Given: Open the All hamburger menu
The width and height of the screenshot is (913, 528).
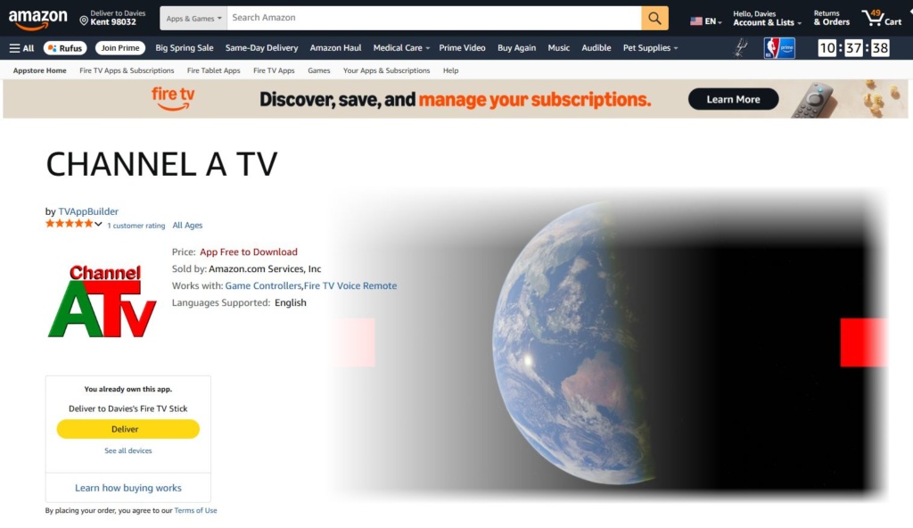Looking at the screenshot, I should (21, 48).
